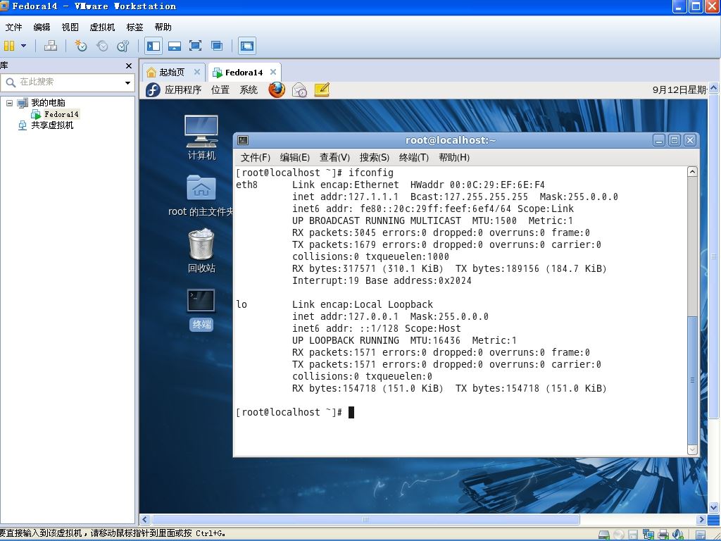The image size is (721, 541).
Task: Open the terminal 搜索(S) menu
Action: 375,157
